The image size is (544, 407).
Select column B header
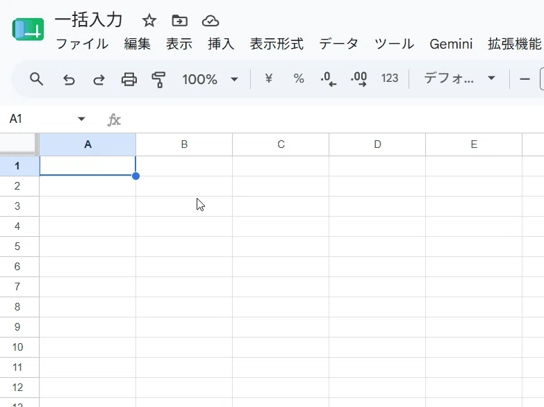[184, 144]
